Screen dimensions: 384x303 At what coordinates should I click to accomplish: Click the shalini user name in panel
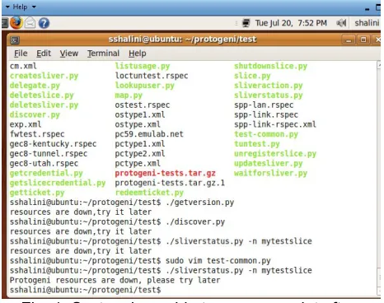click(x=367, y=23)
